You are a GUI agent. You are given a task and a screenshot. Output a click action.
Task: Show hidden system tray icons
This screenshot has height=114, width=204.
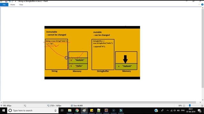[168, 111]
